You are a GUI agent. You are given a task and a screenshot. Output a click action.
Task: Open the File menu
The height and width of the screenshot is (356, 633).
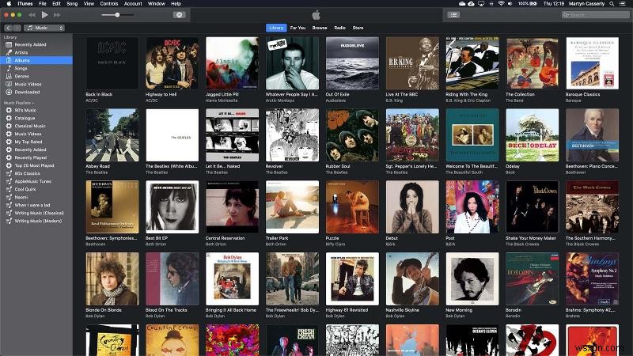pyautogui.click(x=43, y=4)
